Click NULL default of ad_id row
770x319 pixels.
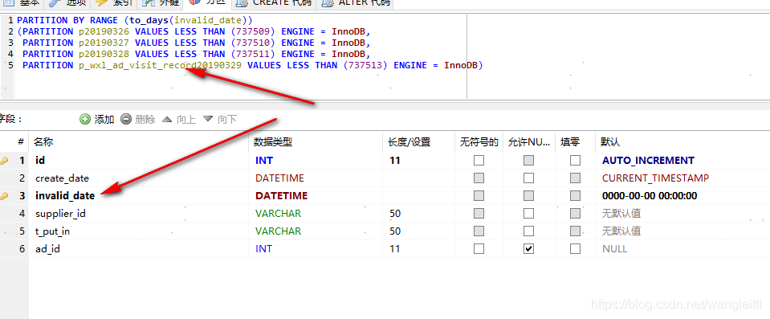coord(614,249)
